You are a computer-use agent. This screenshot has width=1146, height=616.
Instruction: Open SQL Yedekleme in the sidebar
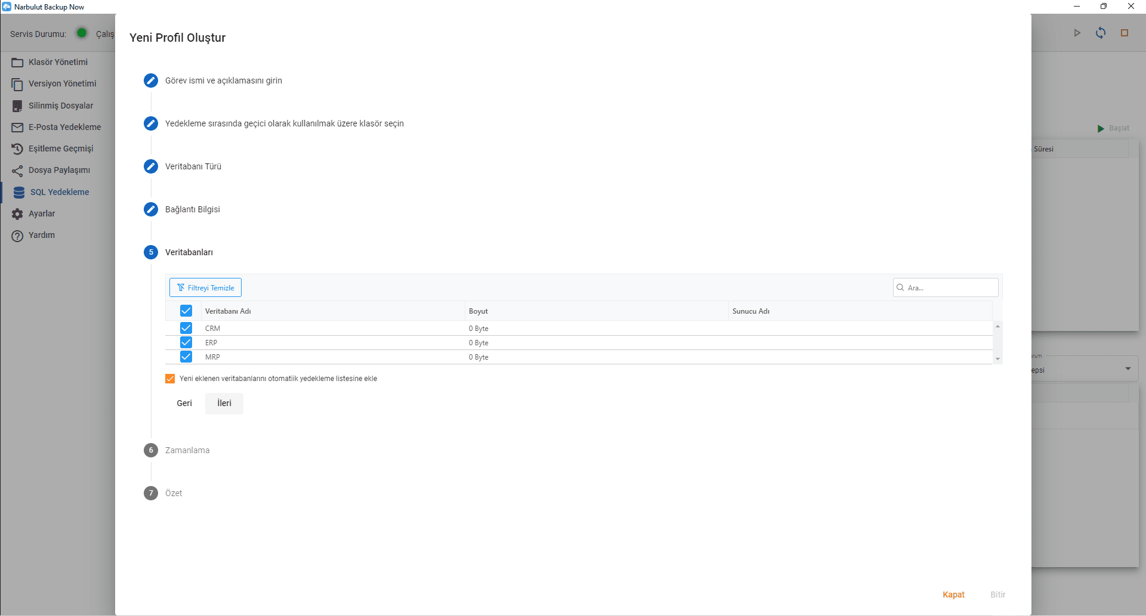click(x=59, y=192)
